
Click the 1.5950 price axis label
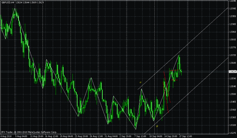click(233, 16)
